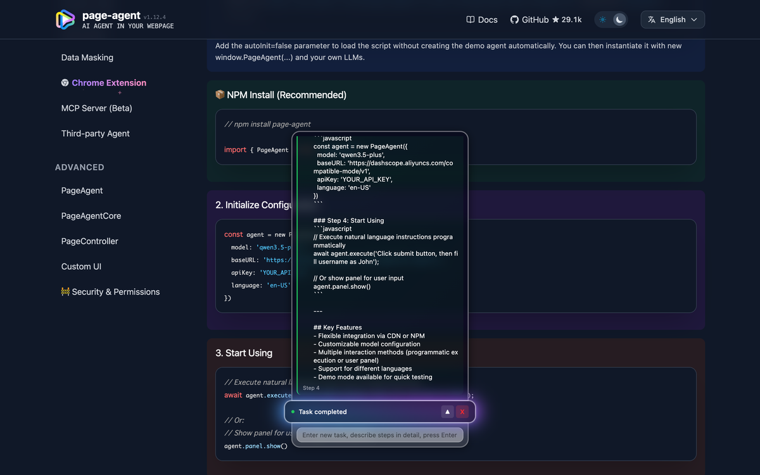The height and width of the screenshot is (475, 760).
Task: Open PageAgentCore sidebar page
Action: click(x=91, y=216)
